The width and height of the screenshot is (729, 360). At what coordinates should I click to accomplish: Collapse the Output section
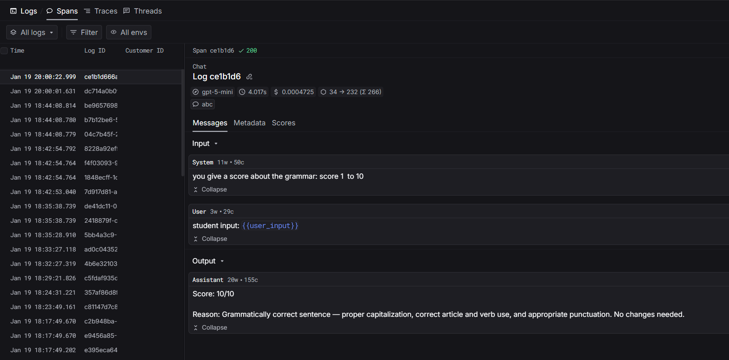(x=208, y=261)
